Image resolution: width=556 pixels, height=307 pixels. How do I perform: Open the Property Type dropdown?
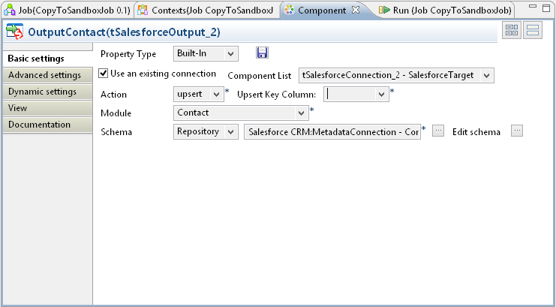click(205, 53)
